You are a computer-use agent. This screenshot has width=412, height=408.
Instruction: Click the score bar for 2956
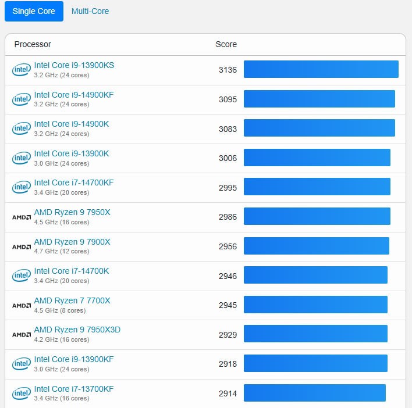(x=316, y=246)
